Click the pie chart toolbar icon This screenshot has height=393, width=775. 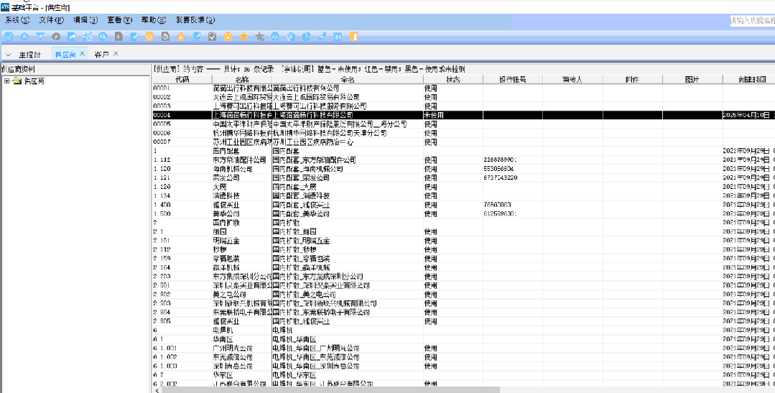pyautogui.click(x=306, y=36)
